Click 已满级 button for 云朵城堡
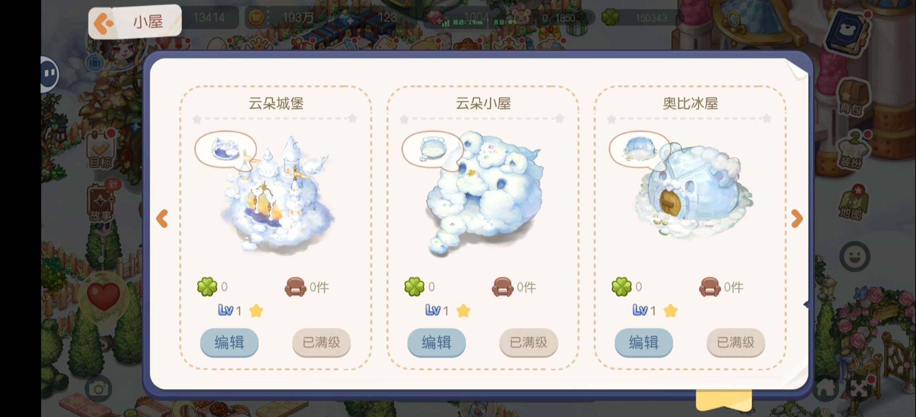The image size is (916, 417). click(x=321, y=342)
